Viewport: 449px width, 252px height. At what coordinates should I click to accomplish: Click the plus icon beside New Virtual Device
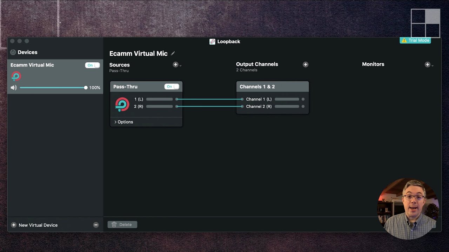point(14,225)
